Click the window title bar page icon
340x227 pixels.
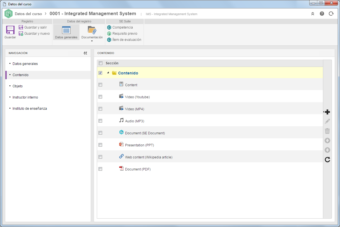[4, 4]
